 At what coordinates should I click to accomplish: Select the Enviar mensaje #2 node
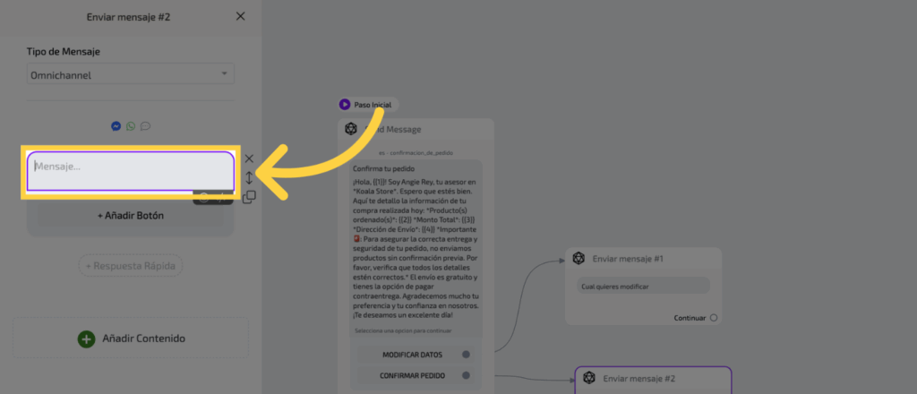tap(653, 380)
